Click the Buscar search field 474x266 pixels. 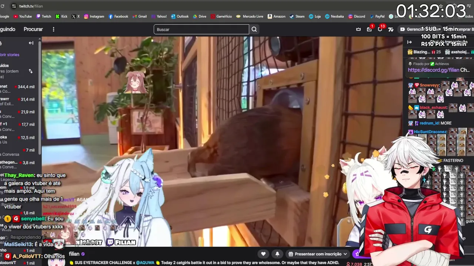tap(201, 29)
